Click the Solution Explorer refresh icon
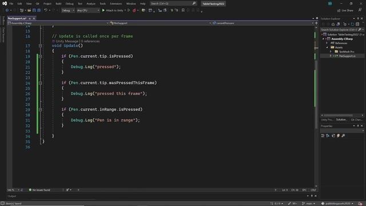The height and width of the screenshot is (206, 366). [352, 24]
